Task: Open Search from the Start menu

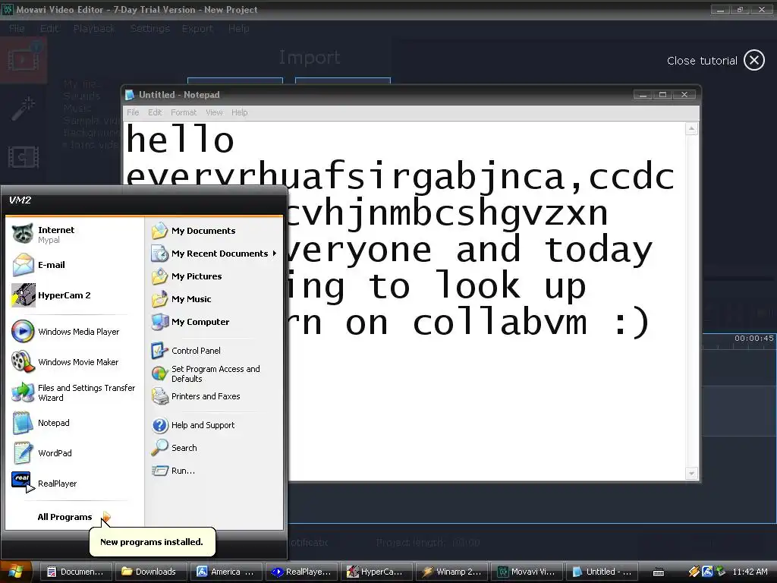Action: point(214,448)
